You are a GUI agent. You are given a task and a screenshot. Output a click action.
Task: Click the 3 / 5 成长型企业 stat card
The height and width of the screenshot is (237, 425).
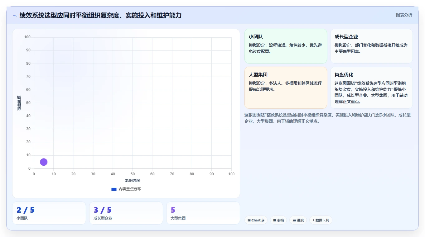click(x=126, y=213)
